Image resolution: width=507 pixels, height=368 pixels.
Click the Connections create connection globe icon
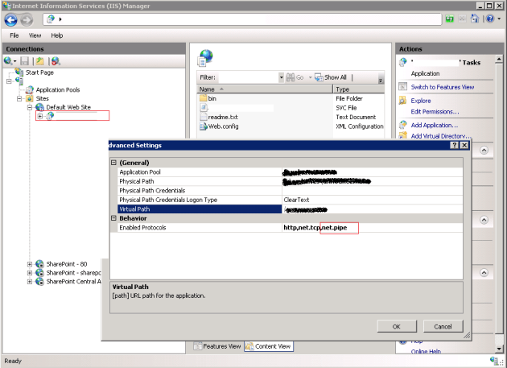8,60
